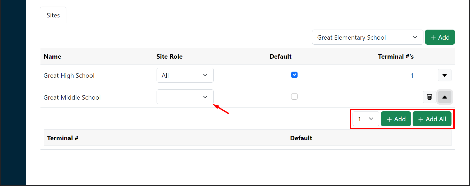Collapse Great Middle School terminals with the up arrow
Screen dimensions: 470x186
[x=445, y=97]
